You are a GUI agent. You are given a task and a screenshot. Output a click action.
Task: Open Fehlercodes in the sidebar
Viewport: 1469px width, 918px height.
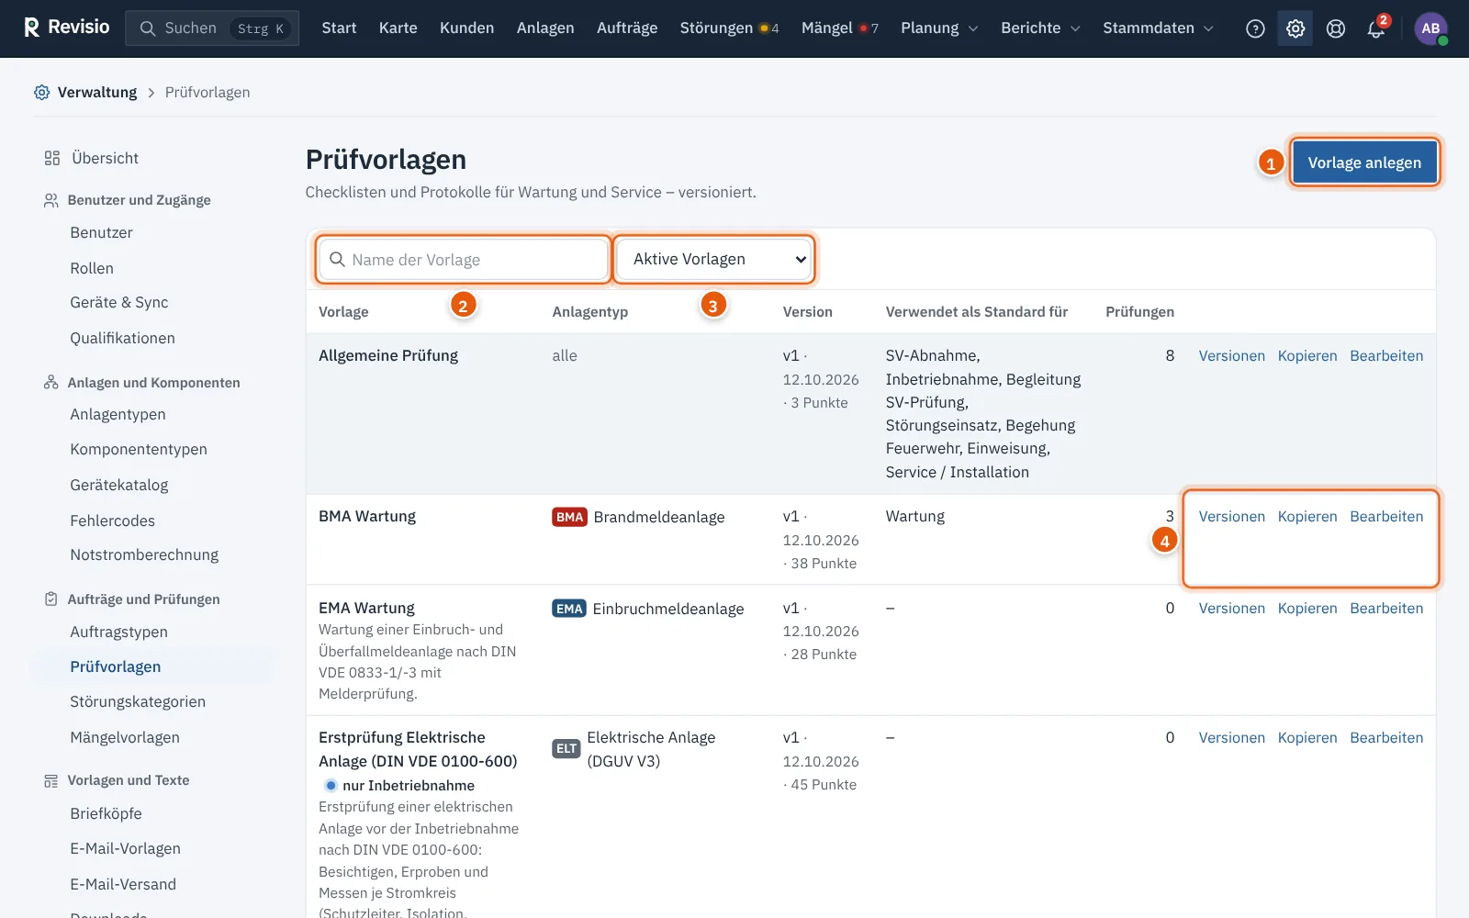tap(112, 521)
